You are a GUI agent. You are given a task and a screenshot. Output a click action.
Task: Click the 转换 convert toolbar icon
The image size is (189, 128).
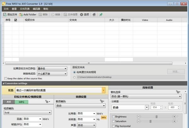tap(53, 14)
